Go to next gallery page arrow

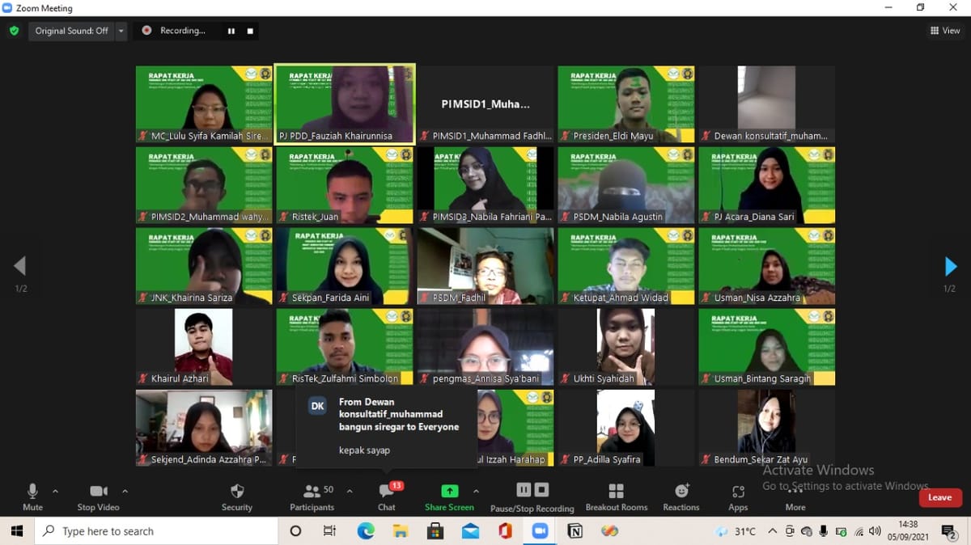[951, 266]
